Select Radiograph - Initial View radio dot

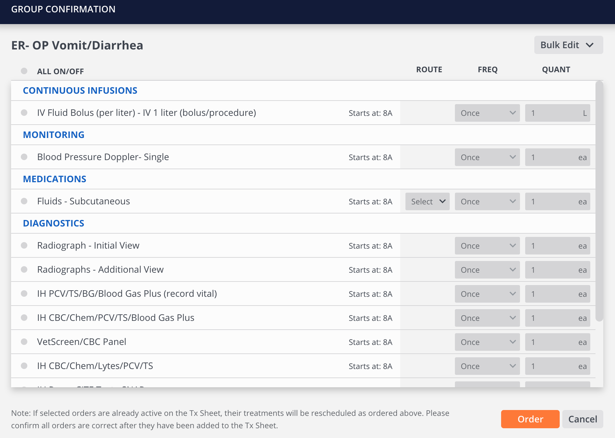(24, 245)
